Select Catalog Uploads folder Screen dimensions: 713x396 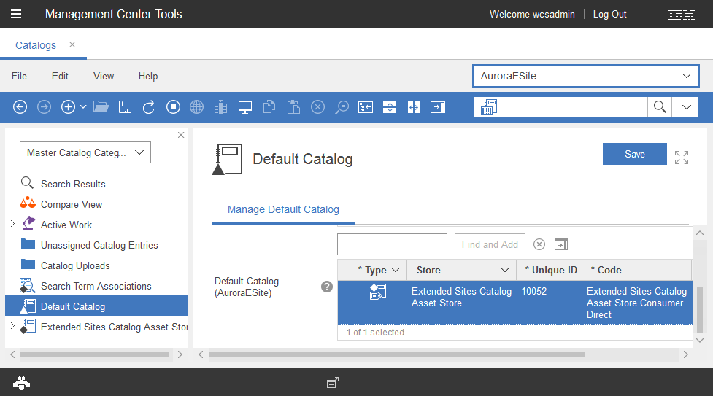75,266
